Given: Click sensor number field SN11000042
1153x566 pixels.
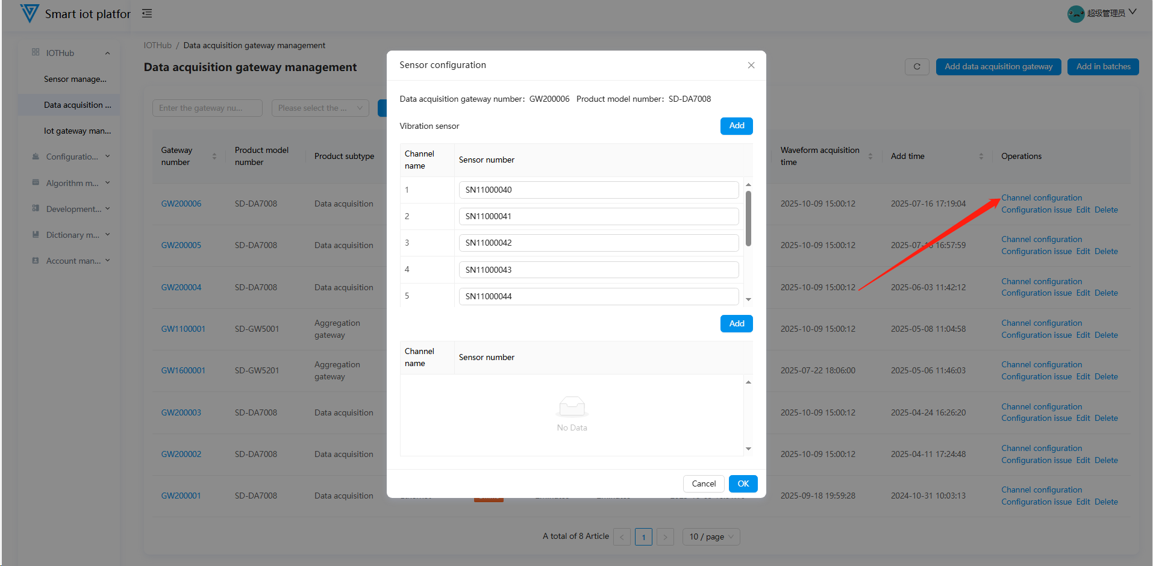Looking at the screenshot, I should coord(598,243).
